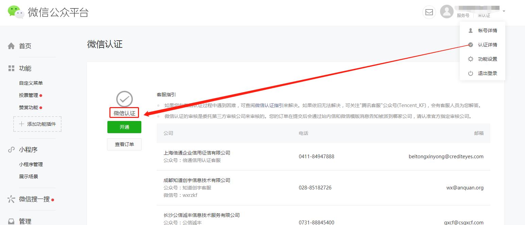
Task: Click the 帐号详情 person icon
Action: tap(471, 30)
